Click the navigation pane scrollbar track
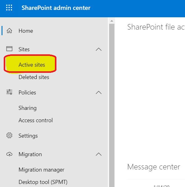The height and width of the screenshot is (187, 185). coord(112,105)
